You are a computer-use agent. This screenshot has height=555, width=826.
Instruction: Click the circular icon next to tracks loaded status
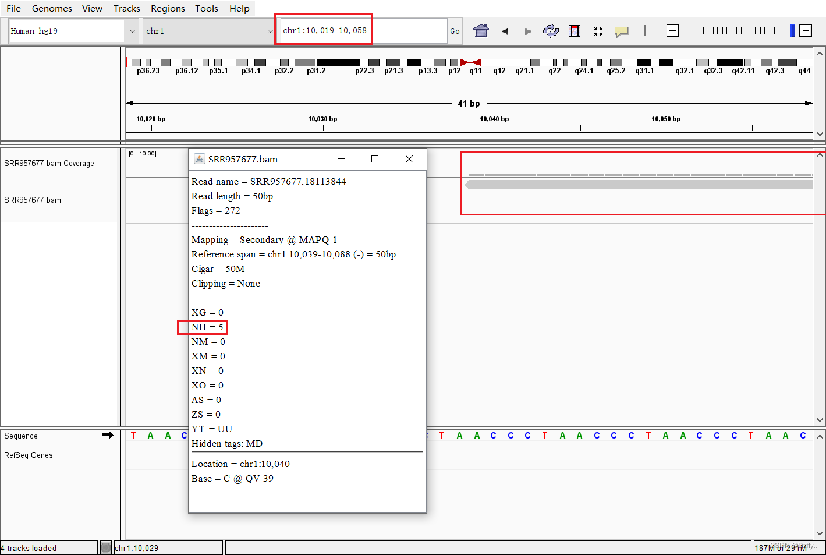(105, 547)
